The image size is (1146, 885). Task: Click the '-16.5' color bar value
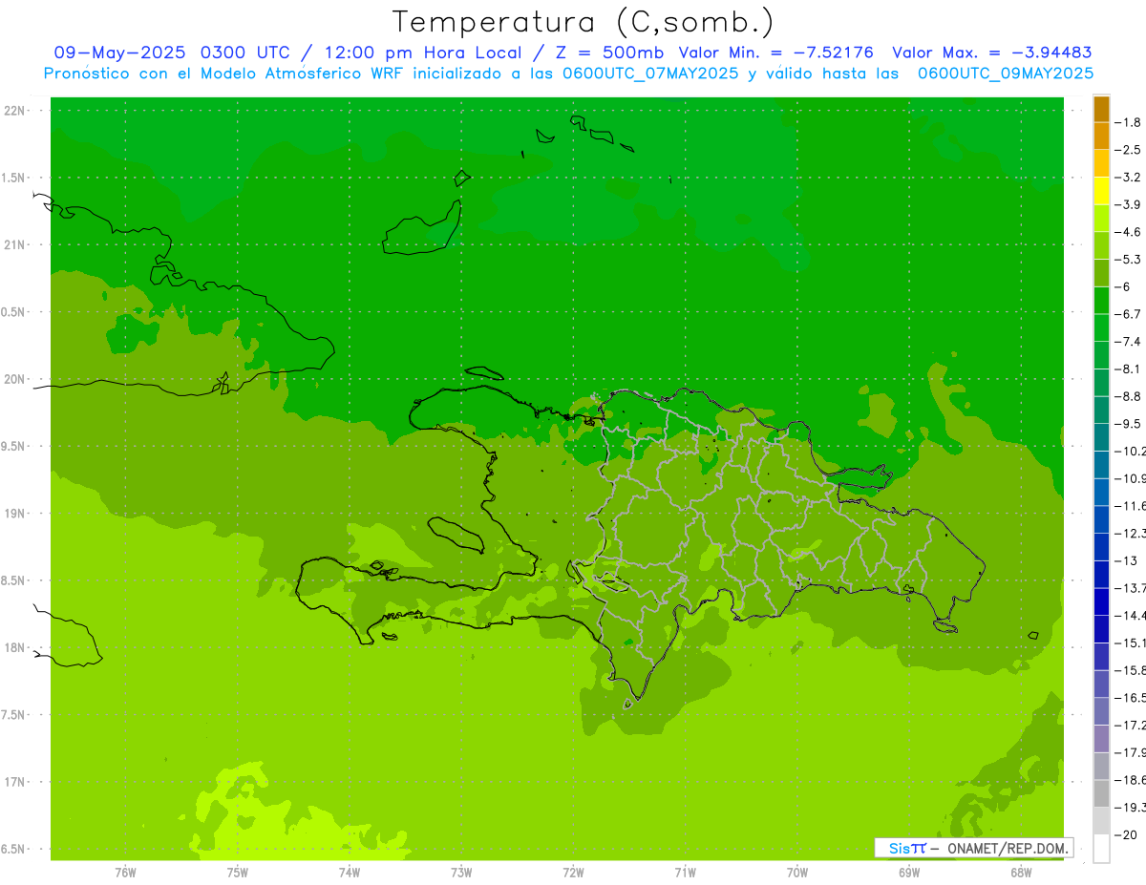(1131, 697)
